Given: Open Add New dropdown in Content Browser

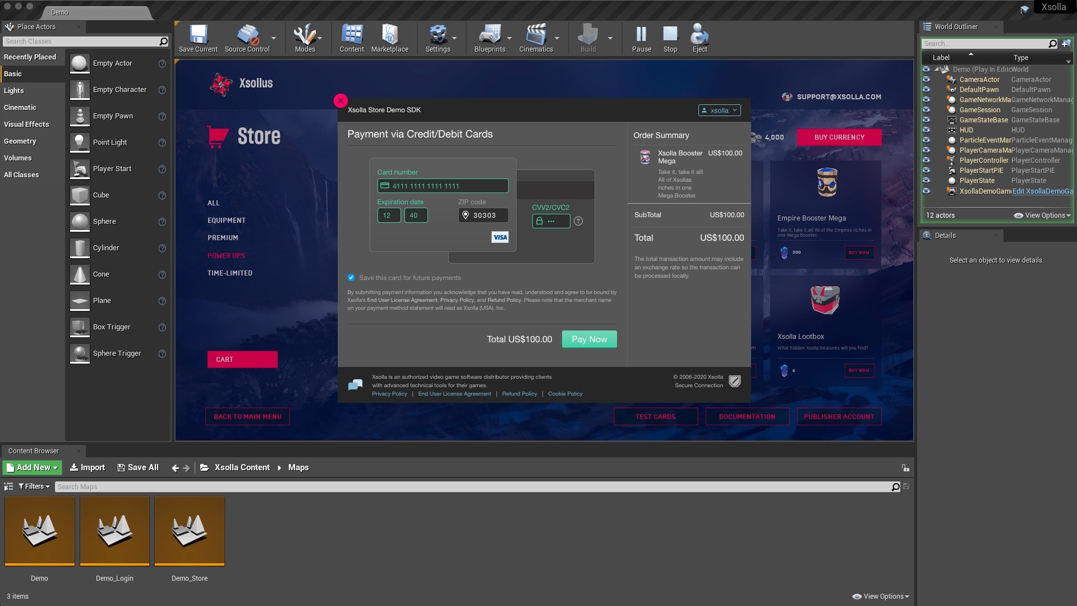Looking at the screenshot, I should 32,467.
